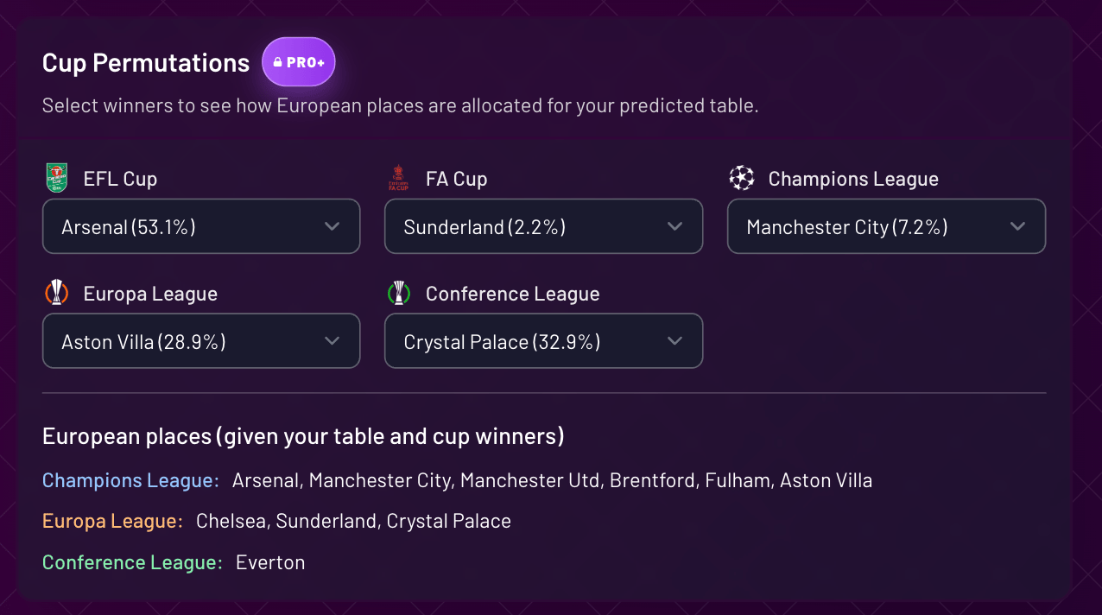The height and width of the screenshot is (615, 1102).
Task: Click the Conference League trophy icon
Action: [x=398, y=294]
